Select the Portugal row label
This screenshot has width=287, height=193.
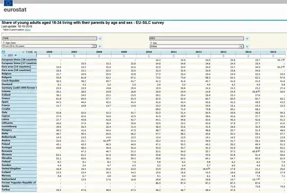(7, 147)
